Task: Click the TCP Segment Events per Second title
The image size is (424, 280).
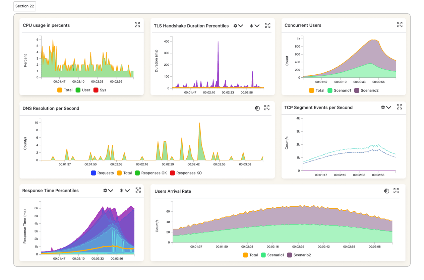Action: point(318,108)
